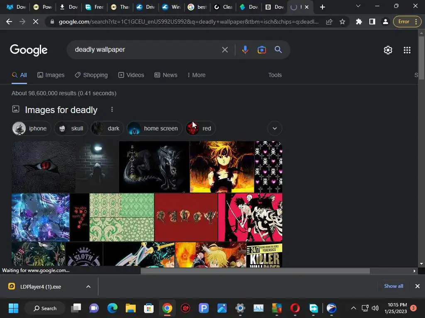Switch to the Images tab
This screenshot has width=425, height=318.
click(x=51, y=75)
